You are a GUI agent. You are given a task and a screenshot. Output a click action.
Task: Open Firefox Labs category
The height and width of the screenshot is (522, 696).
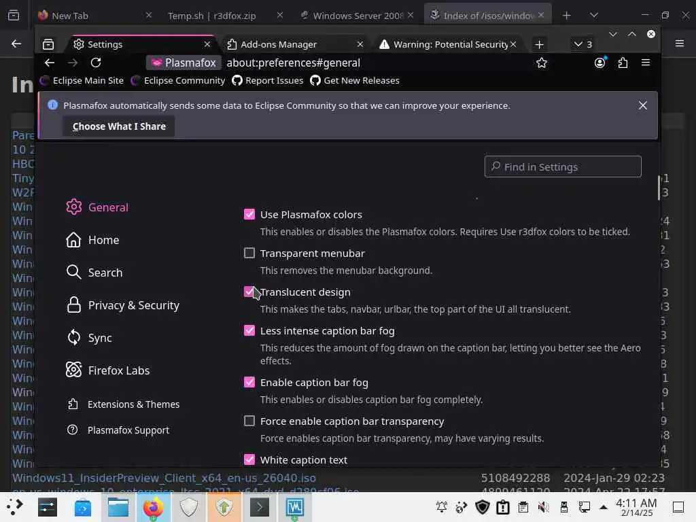click(107, 370)
